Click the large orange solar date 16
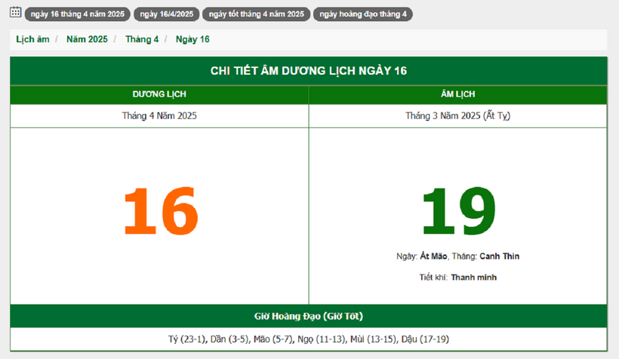Screen dimensions: 619x359 [159, 212]
